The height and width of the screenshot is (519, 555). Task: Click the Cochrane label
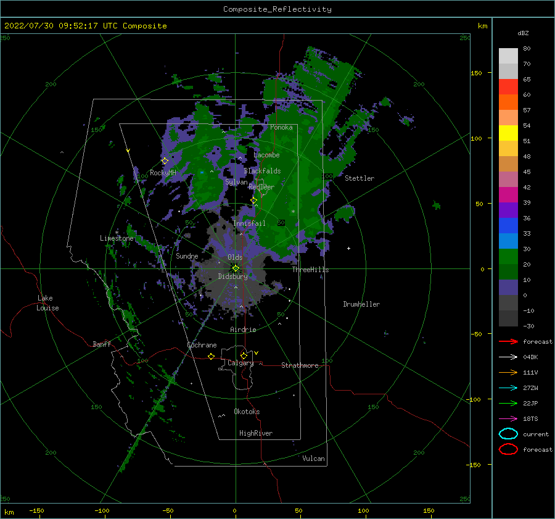(202, 345)
